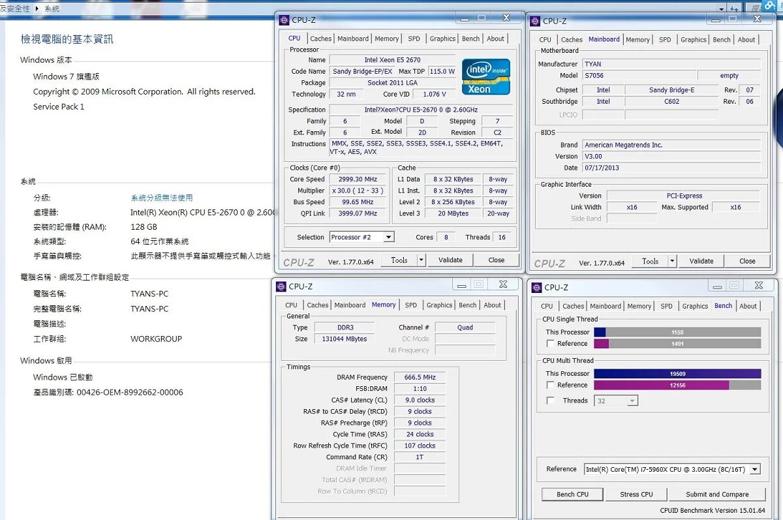This screenshot has height=520, width=783.
Task: Open Reference CPU i7-5960X dropdown
Action: pyautogui.click(x=673, y=469)
